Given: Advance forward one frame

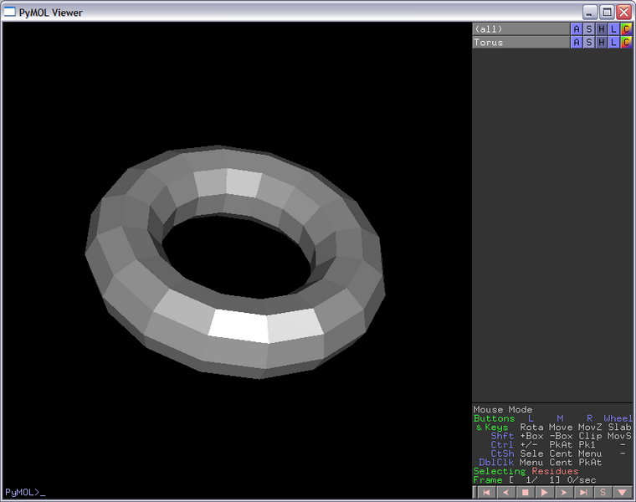Looking at the screenshot, I should click(x=564, y=493).
